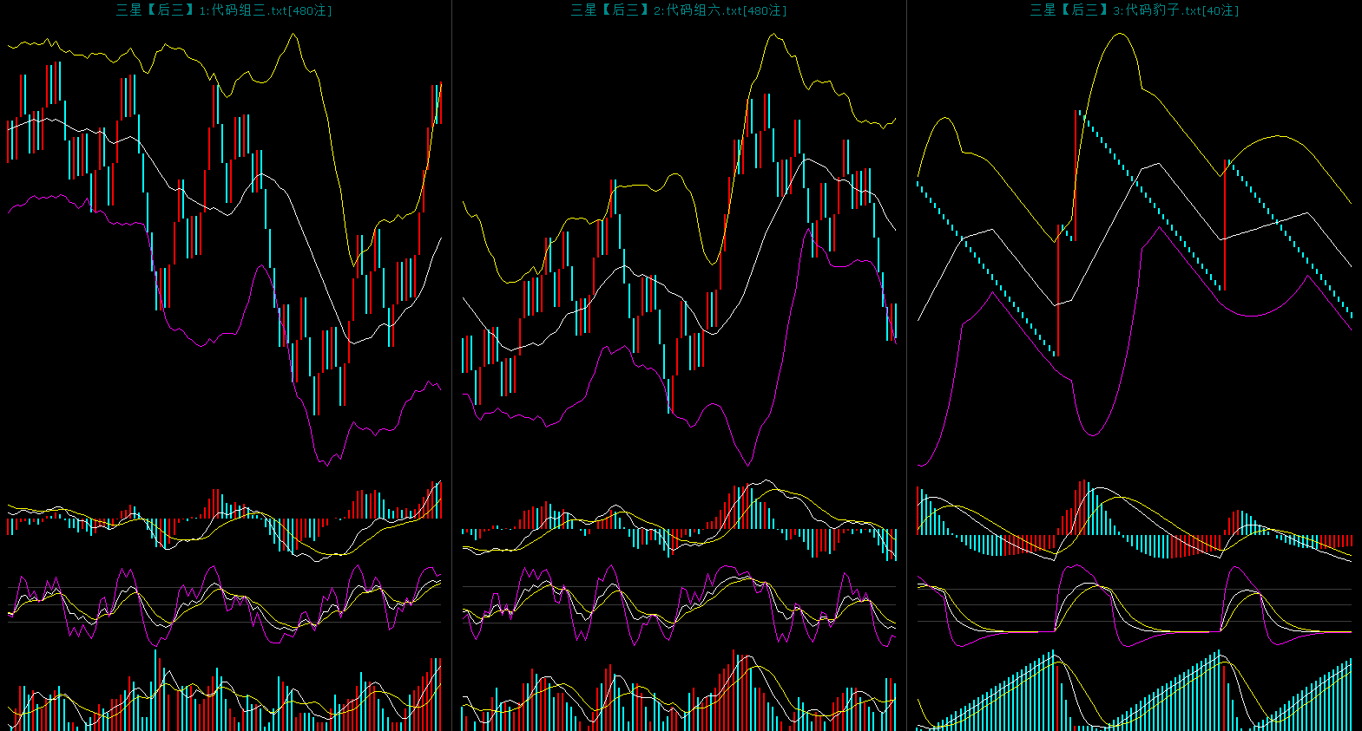Select the MACD histogram in the 代码组三 panel
The height and width of the screenshot is (731, 1362).
[225, 520]
